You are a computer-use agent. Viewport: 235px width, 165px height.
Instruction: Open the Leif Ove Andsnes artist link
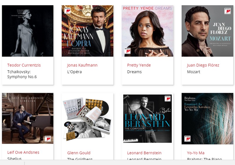pyautogui.click(x=23, y=152)
